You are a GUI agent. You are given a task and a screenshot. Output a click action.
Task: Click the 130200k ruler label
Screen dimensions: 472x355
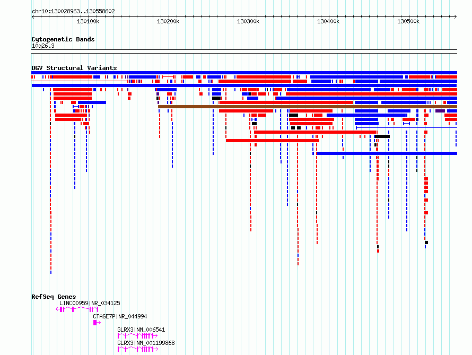(x=168, y=21)
